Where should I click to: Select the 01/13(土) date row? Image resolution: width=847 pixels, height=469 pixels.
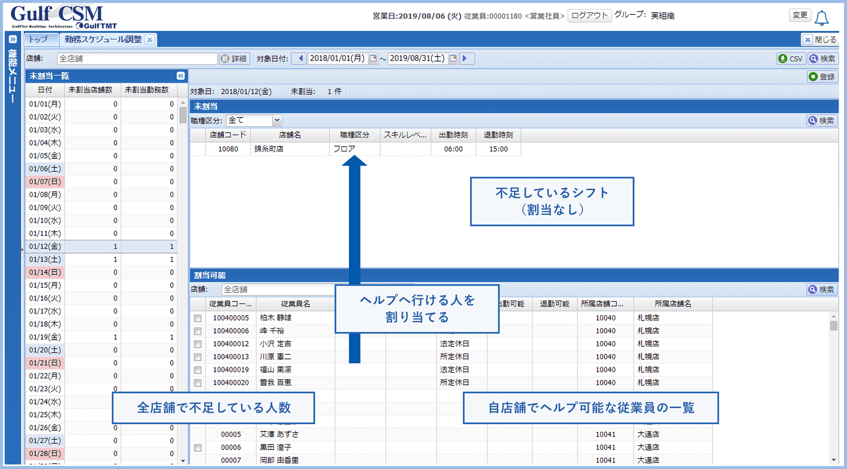pos(102,259)
